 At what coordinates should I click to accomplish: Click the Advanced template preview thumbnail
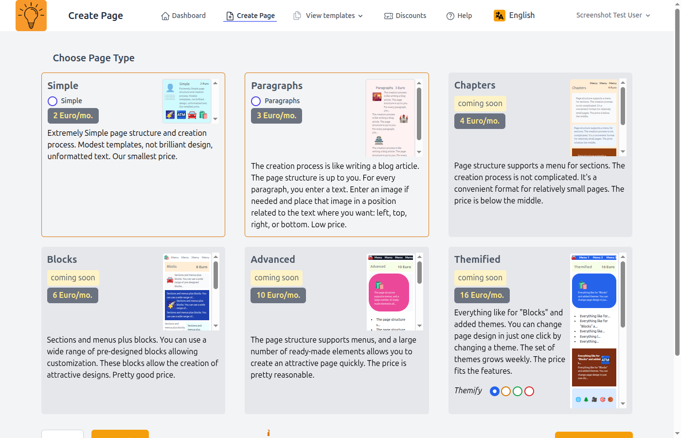(390, 292)
